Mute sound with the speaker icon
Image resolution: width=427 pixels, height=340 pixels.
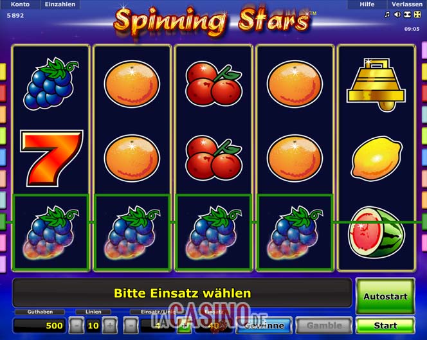point(397,15)
